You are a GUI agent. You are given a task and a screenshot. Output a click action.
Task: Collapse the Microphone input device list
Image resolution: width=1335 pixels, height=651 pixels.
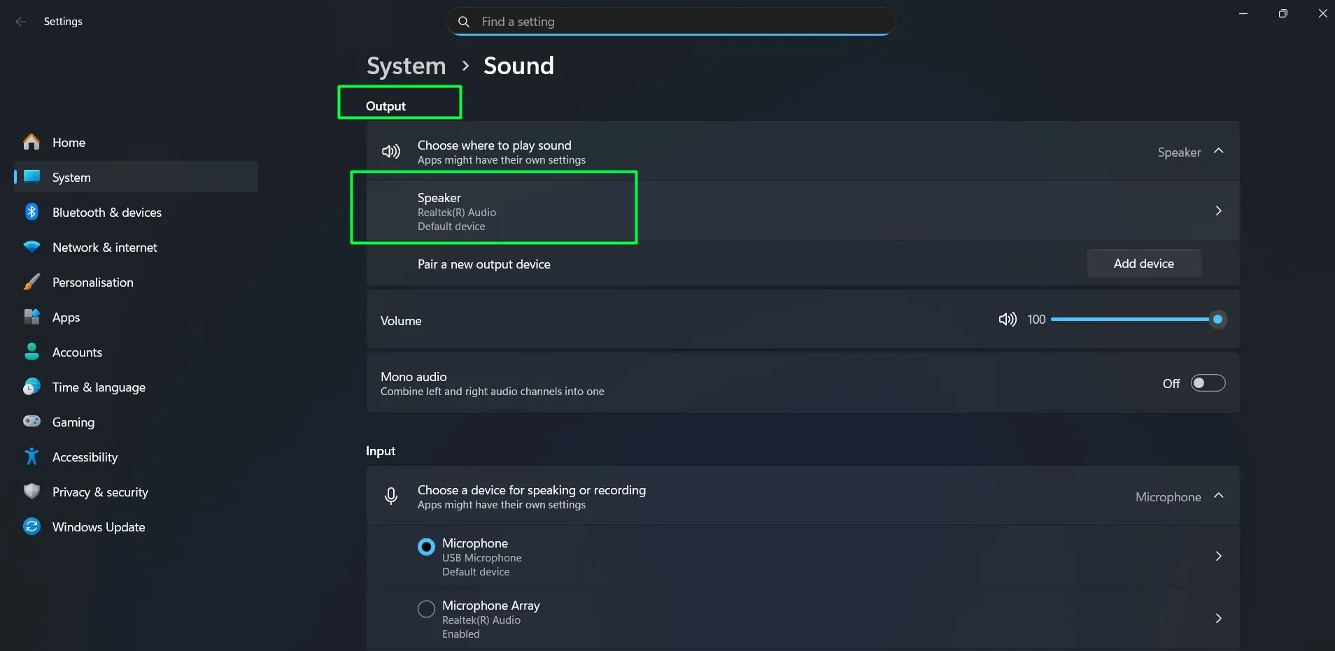point(1219,496)
